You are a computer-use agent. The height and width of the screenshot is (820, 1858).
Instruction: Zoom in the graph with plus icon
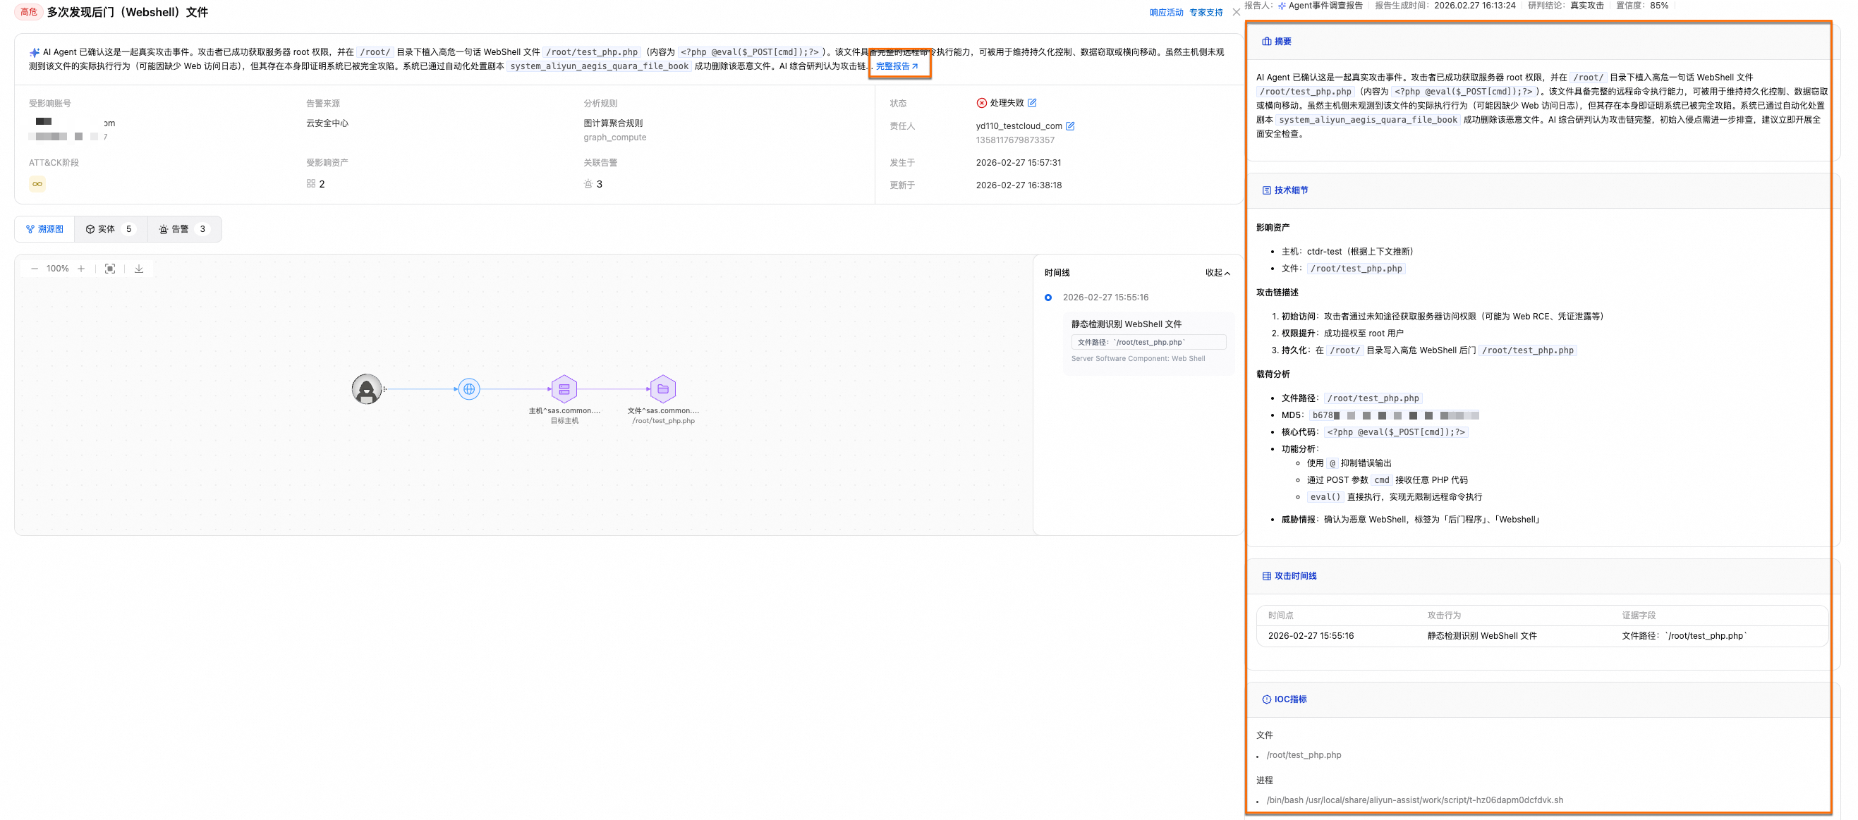(x=82, y=269)
